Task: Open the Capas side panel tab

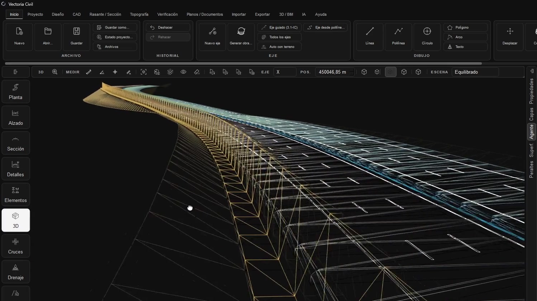Action: (x=532, y=114)
